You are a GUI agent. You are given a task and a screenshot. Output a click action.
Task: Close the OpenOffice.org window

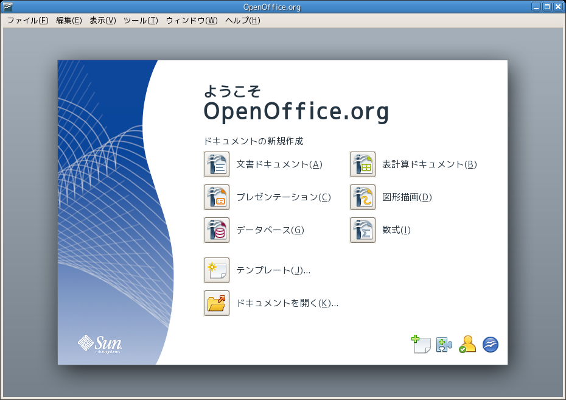(x=558, y=7)
